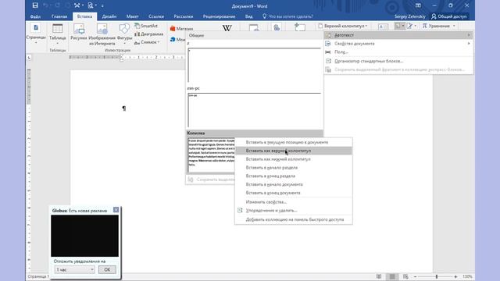The image size is (500, 281).
Task: Click the Общий доступ share button
Action: pyautogui.click(x=449, y=16)
